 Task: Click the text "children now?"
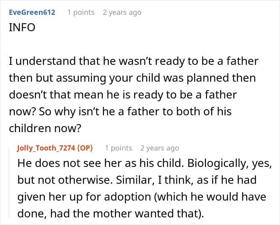(46, 129)
